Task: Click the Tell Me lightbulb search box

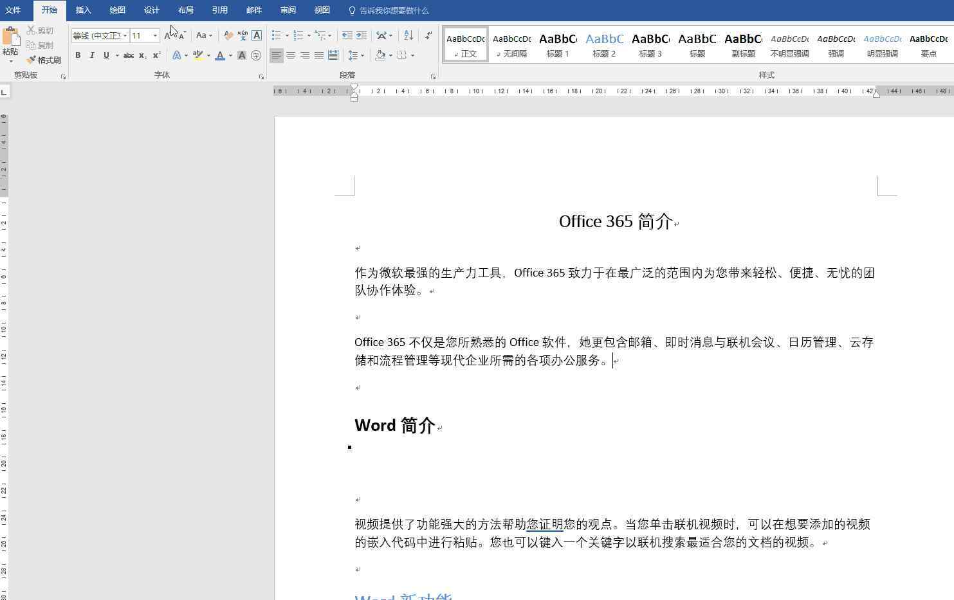Action: pyautogui.click(x=389, y=10)
